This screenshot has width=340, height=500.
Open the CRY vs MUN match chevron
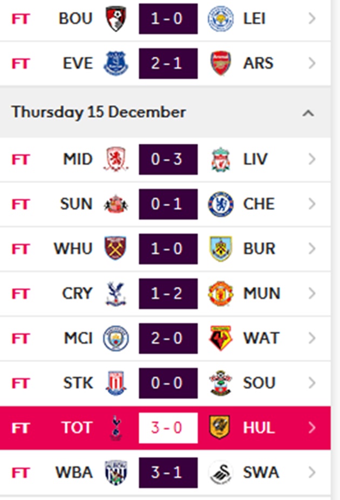click(312, 294)
